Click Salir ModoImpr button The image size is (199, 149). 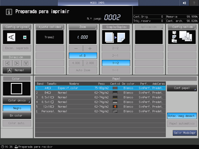pos(185,133)
